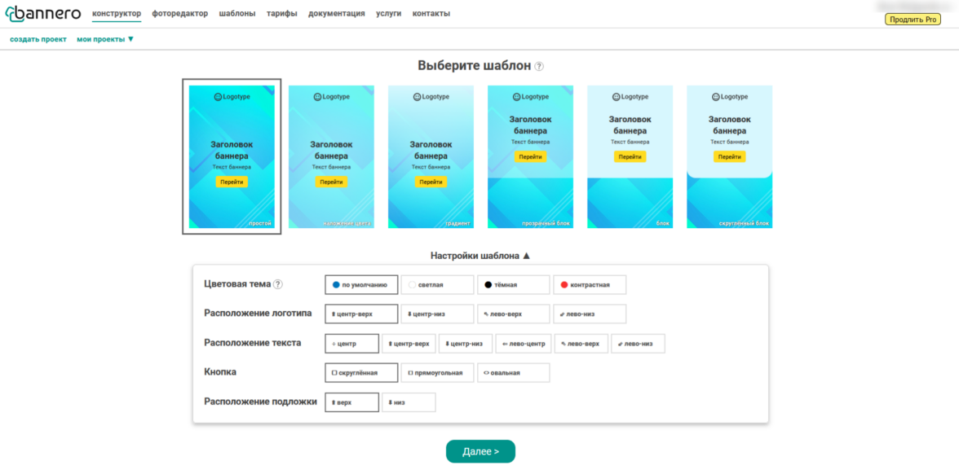Click the Далее > button
Image resolution: width=959 pixels, height=474 pixels.
pos(481,451)
